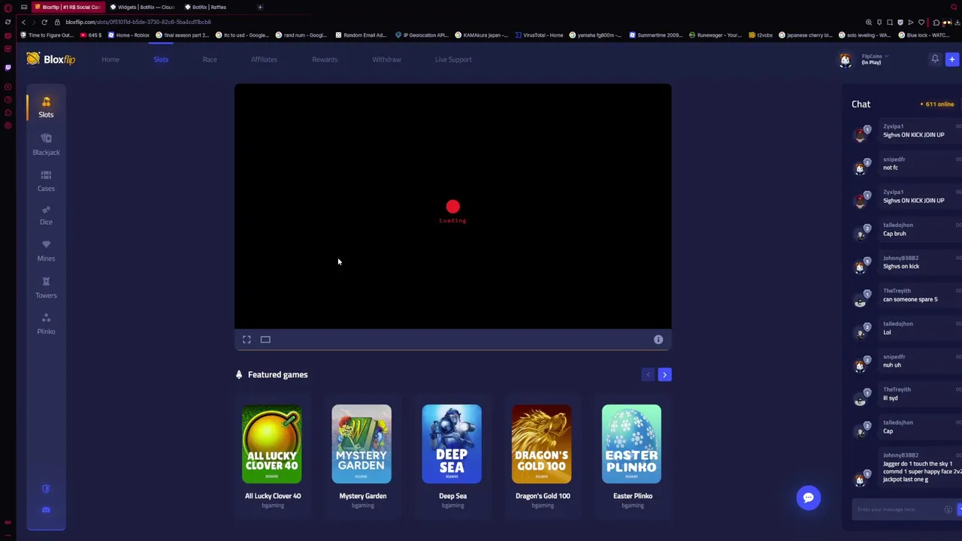Open Plinko game in the sidebar
The image size is (962, 541).
tap(46, 324)
